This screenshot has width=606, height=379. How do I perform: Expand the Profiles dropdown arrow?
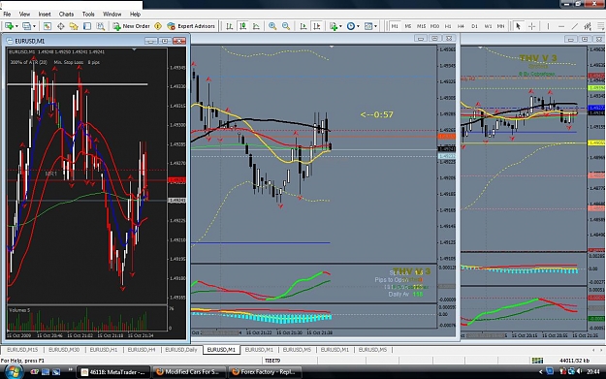[x=34, y=26]
